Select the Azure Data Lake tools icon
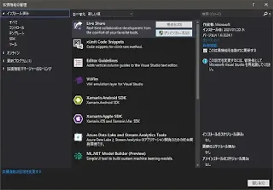This screenshot has width=273, height=190. 78,137
